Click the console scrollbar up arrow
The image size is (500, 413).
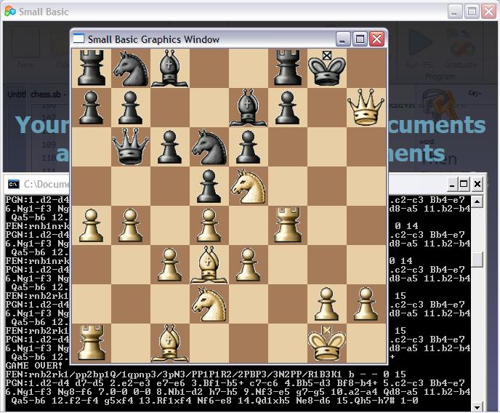[477, 201]
